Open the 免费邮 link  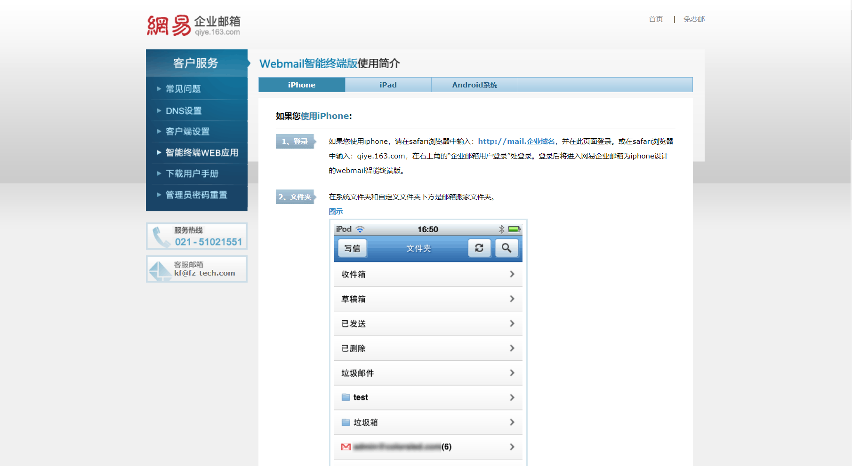(694, 19)
